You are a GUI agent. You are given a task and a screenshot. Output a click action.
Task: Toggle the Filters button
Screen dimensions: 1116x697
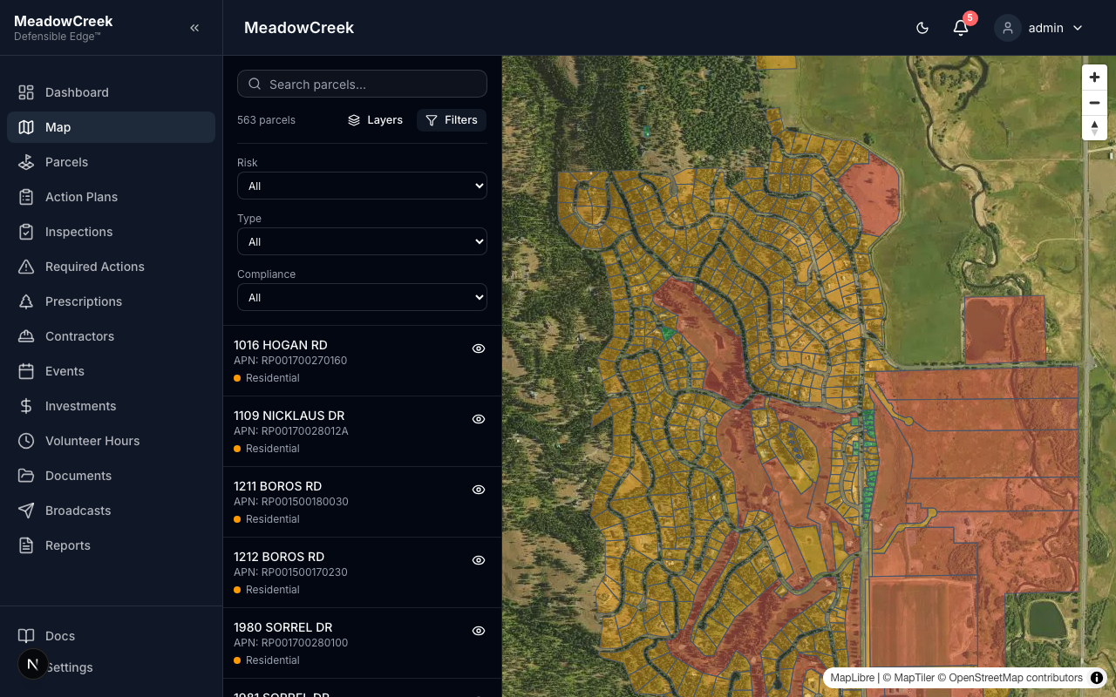click(x=452, y=120)
